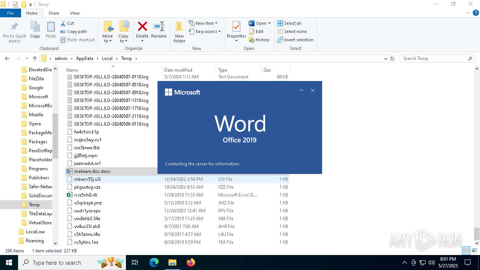480x270 pixels.
Task: Open recent locations dropdown
Action: 27,58
